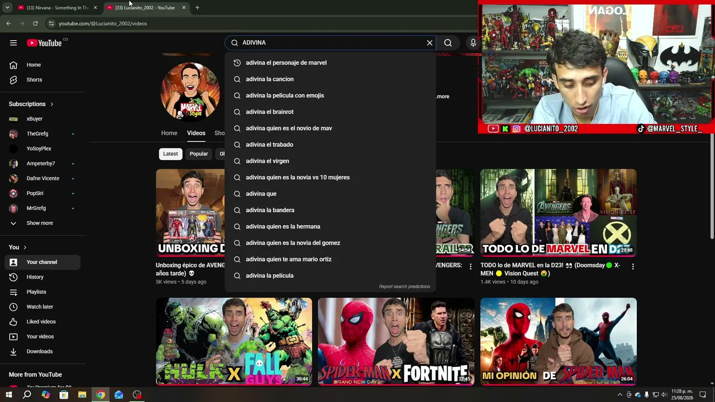This screenshot has height=402, width=715.
Task: Open the Hulk x Fall Guys video thumbnail
Action: [x=234, y=342]
